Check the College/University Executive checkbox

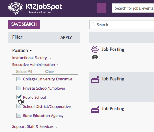click(19, 79)
